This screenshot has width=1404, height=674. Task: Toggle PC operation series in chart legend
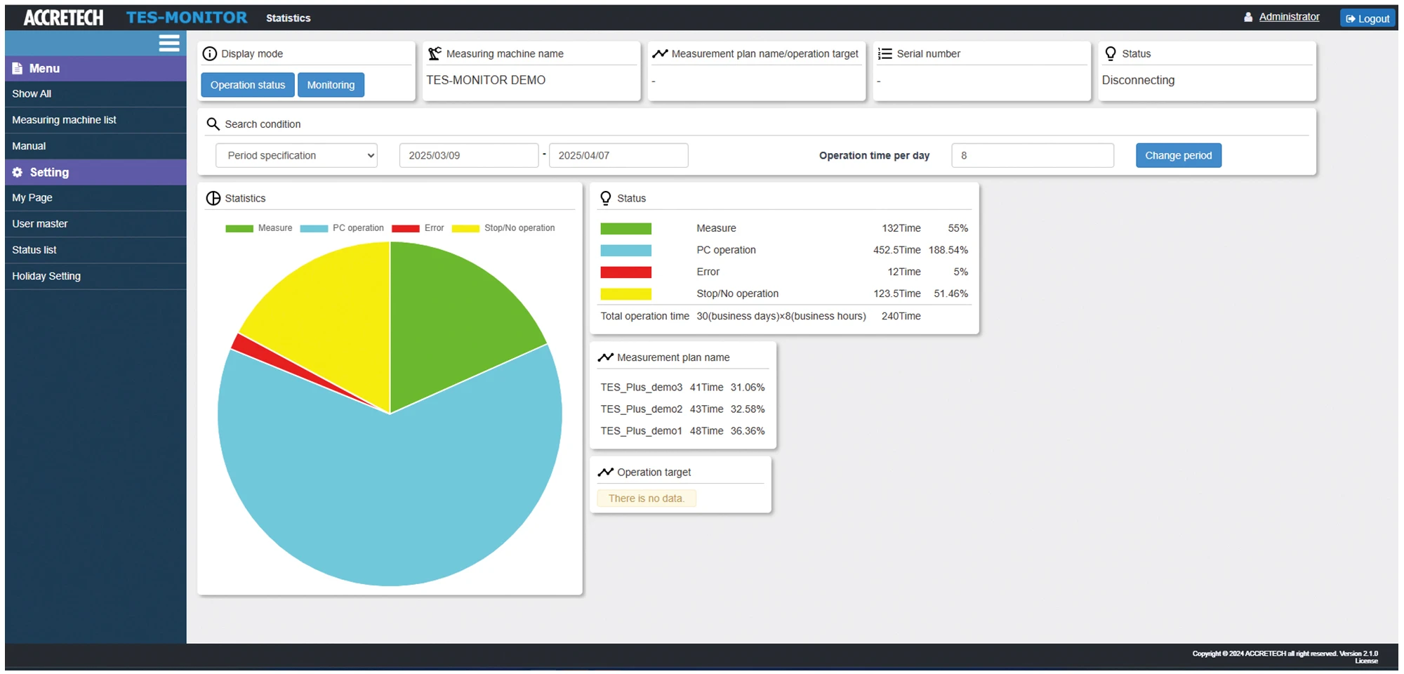point(342,228)
